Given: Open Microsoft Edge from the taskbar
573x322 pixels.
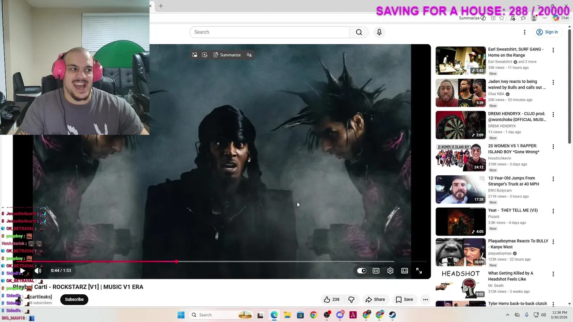Looking at the screenshot, I should [274, 315].
